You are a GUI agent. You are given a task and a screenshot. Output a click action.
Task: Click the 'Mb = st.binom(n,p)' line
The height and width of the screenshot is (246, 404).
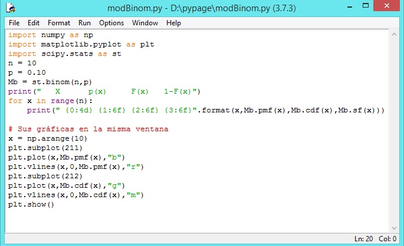(50, 82)
